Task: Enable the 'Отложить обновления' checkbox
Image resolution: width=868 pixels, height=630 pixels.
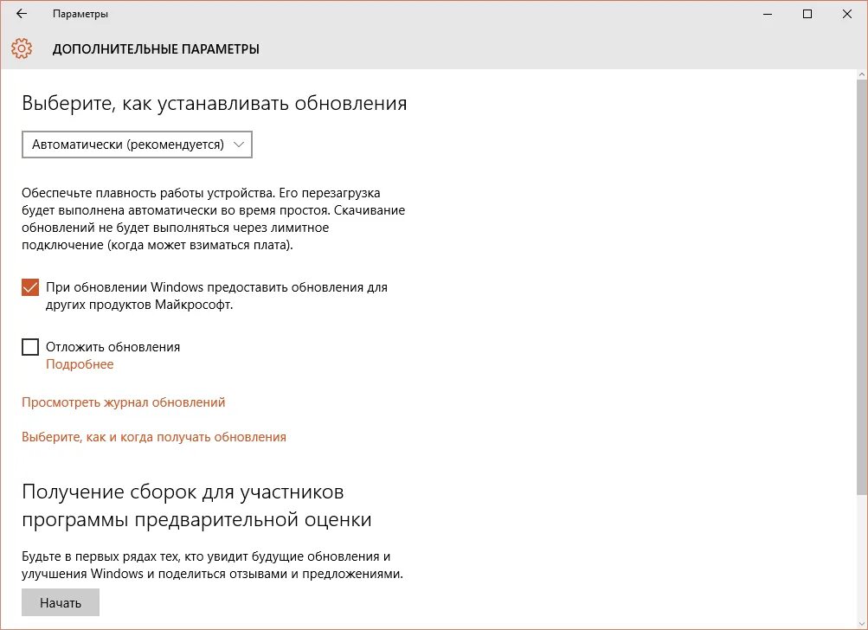Action: tap(30, 347)
